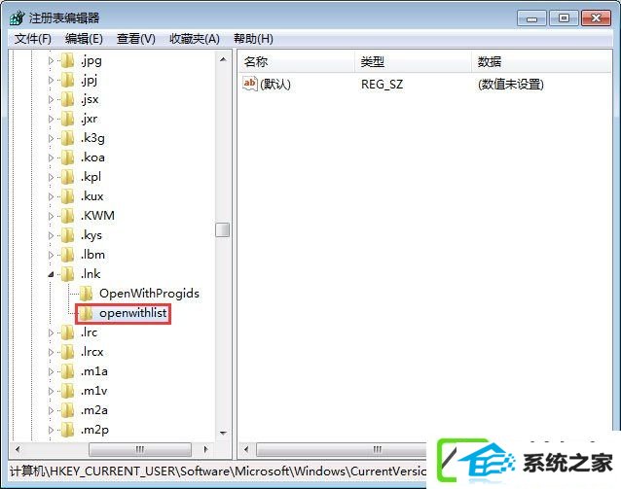Click the .kpl folder icon
This screenshot has width=621, height=489.
(x=68, y=177)
